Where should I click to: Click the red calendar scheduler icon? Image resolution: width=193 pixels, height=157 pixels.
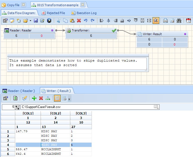[189, 21]
